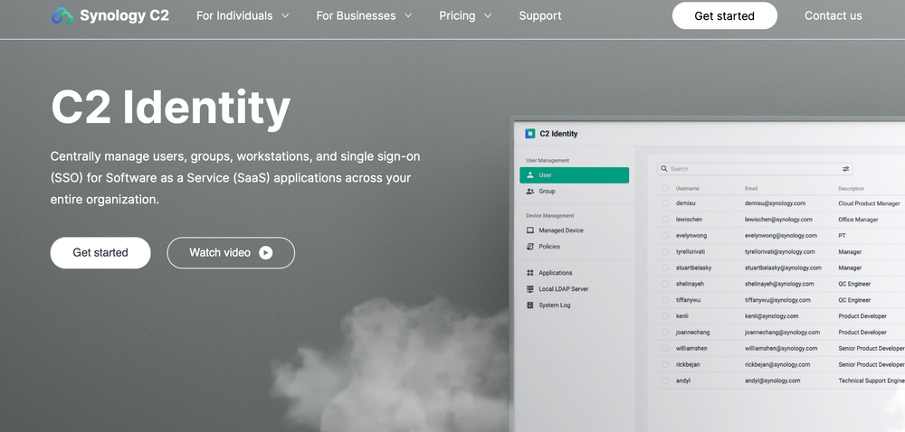Toggle the select-all checkbox beside Username
Screen dimensions: 905x432
click(x=664, y=189)
